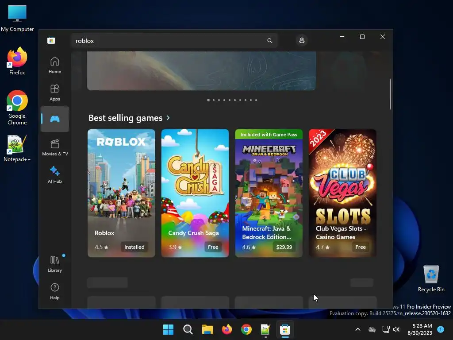Screen dimensions: 453x340
Task: Click Microsoft Store taskbar icon
Action: pos(285,329)
